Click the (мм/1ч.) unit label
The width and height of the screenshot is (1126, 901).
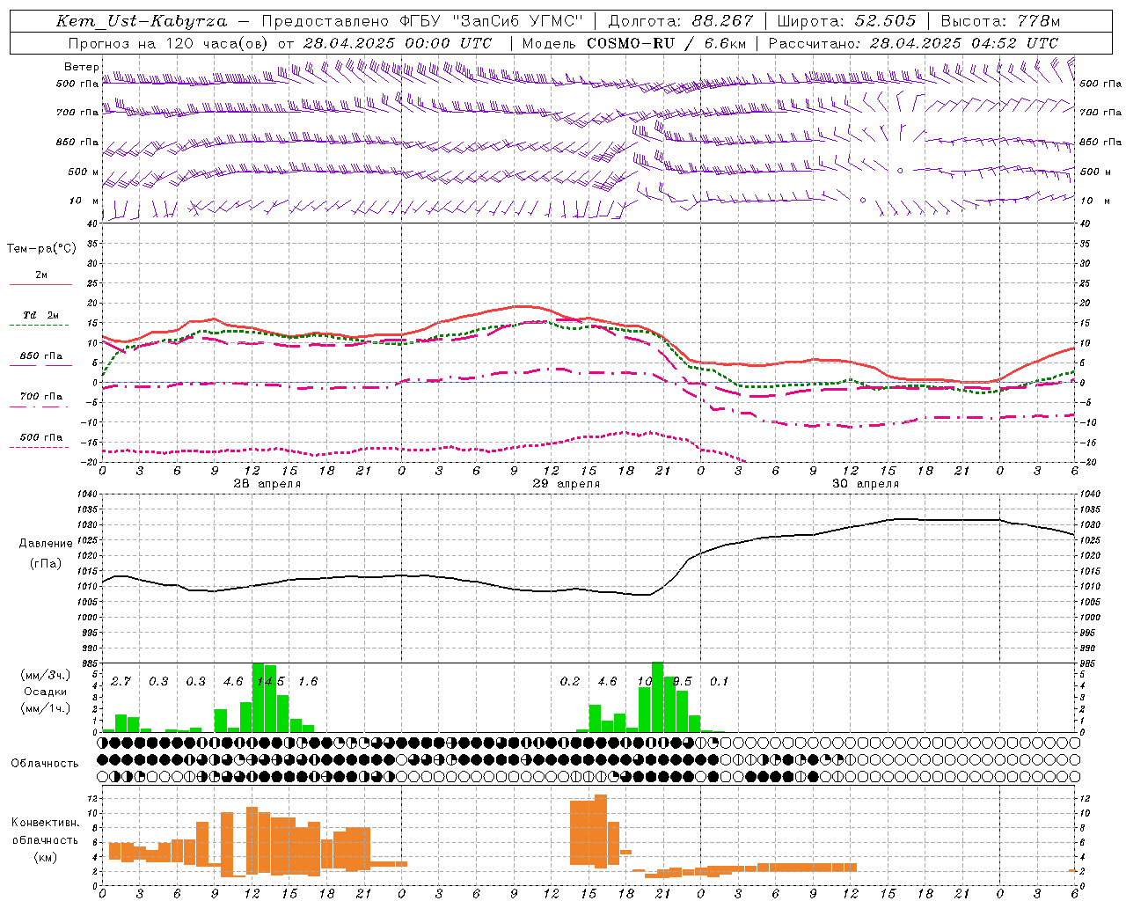[45, 708]
